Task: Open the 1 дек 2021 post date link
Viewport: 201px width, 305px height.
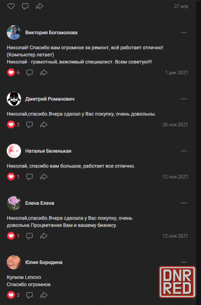Action: click(176, 72)
